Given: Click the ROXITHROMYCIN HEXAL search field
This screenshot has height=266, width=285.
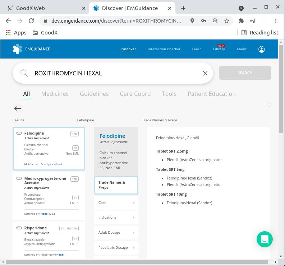Looking at the screenshot, I should (x=115, y=73).
